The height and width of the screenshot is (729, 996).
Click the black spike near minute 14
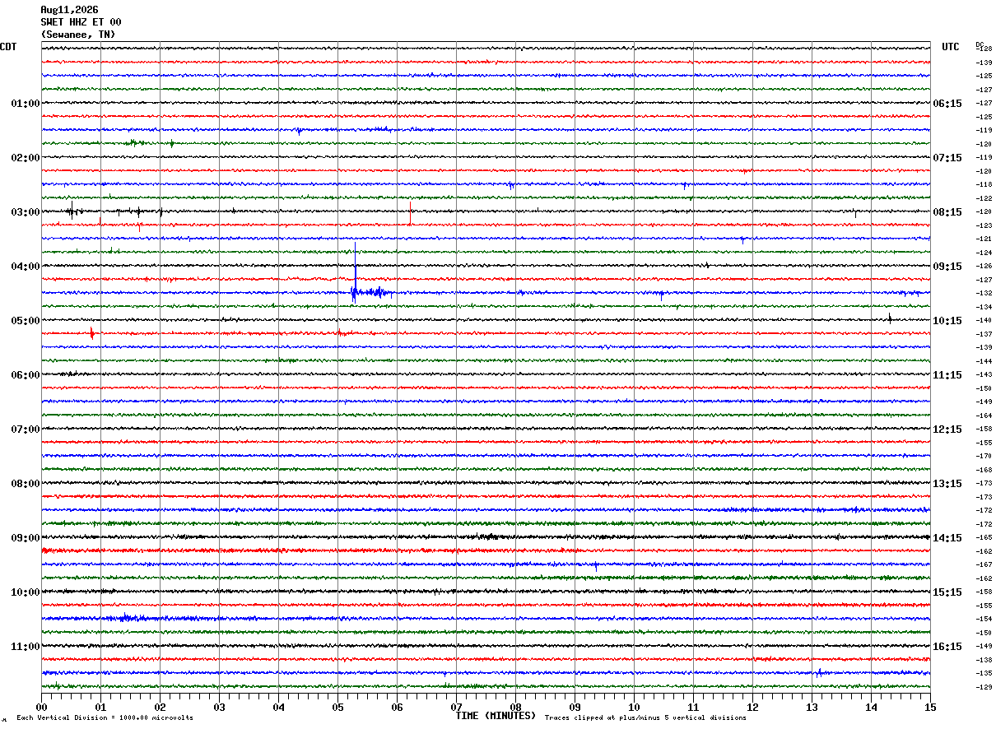click(890, 318)
